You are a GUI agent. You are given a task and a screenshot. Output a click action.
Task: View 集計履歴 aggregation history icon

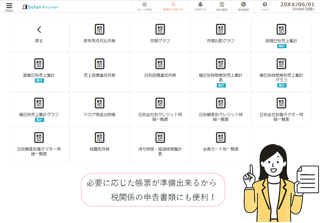(x=222, y=6)
